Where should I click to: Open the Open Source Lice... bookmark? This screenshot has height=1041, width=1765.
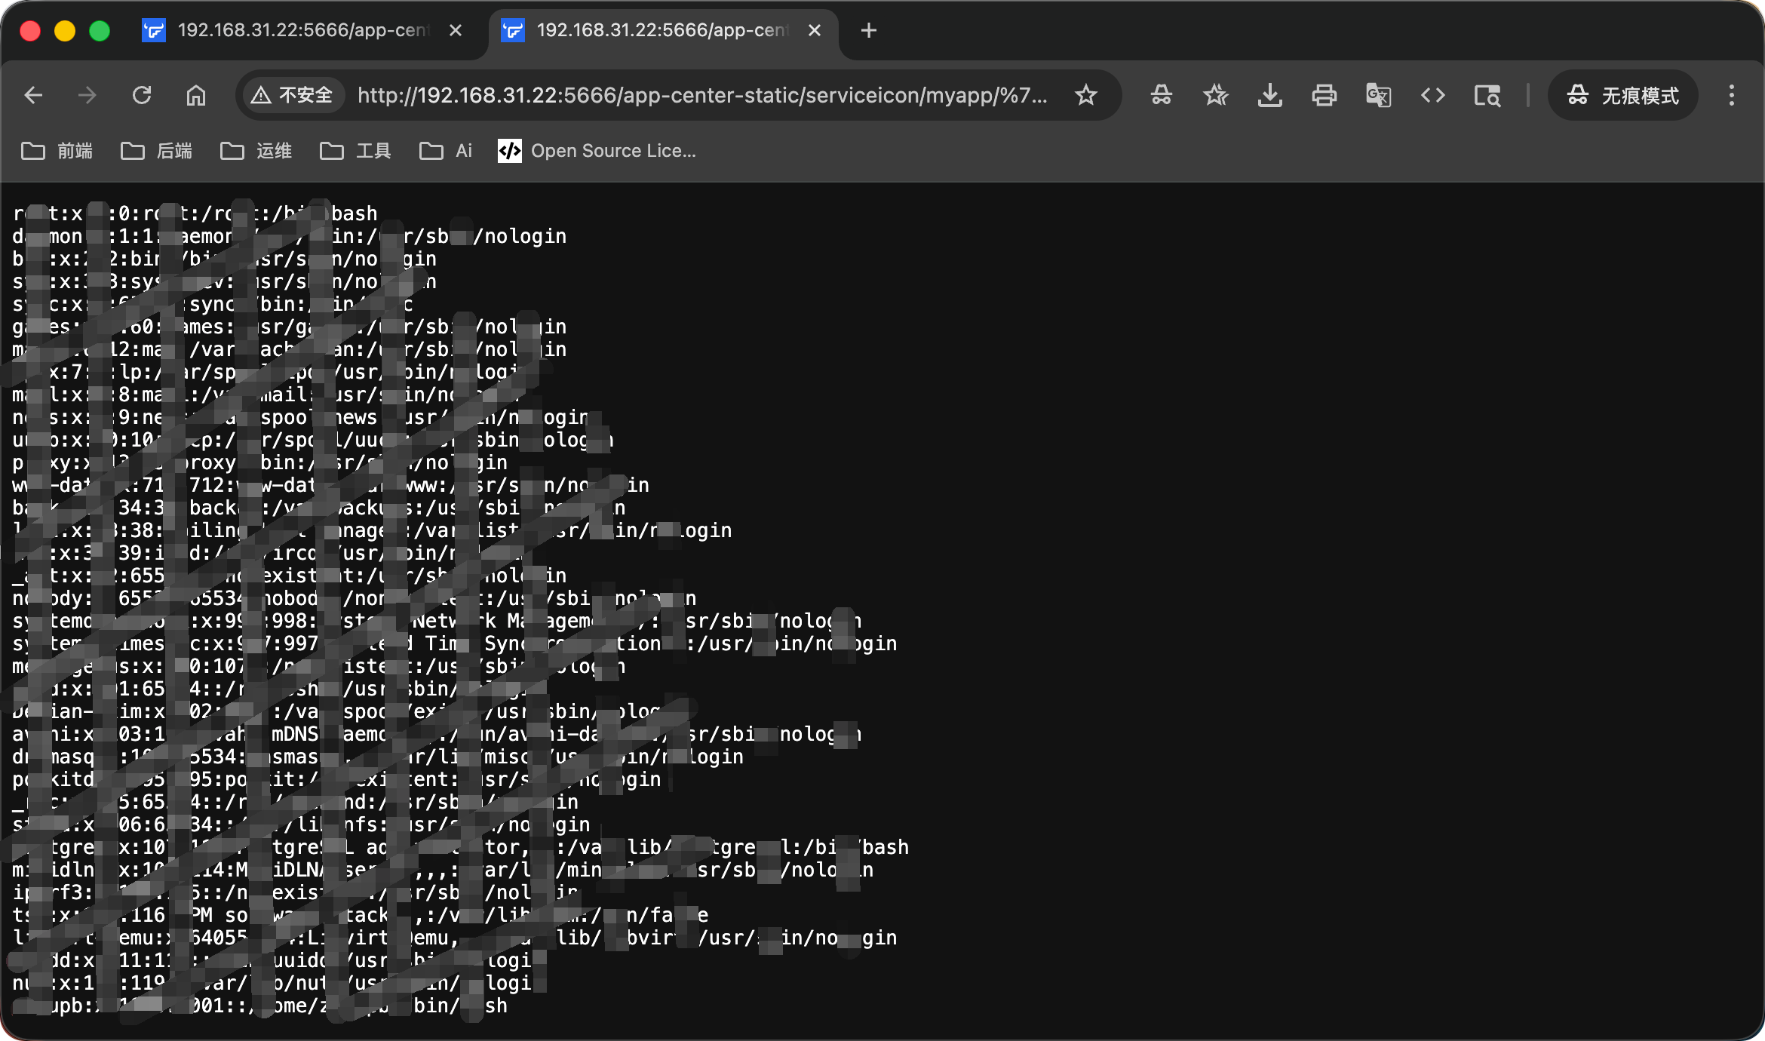click(597, 151)
